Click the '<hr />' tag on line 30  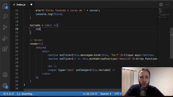(x=52, y=66)
